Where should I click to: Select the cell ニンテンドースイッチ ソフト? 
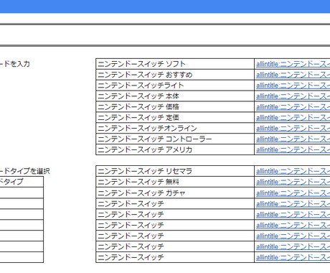(175, 64)
